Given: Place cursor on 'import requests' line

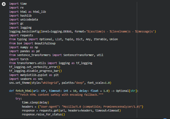Looking at the screenshot, I should [x=21, y=36].
